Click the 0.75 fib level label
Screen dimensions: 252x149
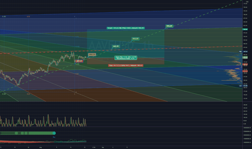click(x=77, y=37)
